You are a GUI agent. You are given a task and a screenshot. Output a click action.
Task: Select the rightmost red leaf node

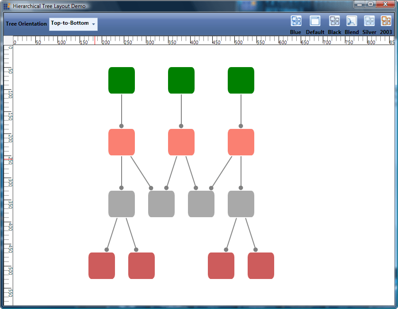click(x=260, y=266)
